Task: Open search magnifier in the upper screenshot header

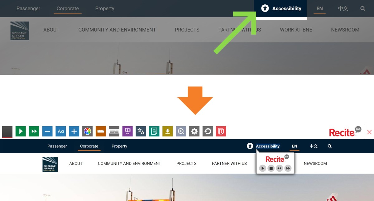Action: pos(363,9)
